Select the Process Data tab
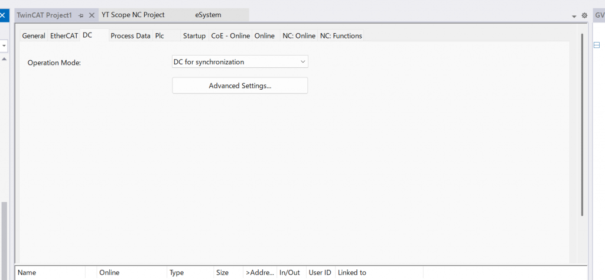Viewport: 605px width, 280px height. tap(131, 36)
